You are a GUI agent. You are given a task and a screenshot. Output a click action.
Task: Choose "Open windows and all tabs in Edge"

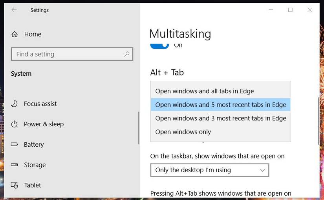click(x=205, y=91)
